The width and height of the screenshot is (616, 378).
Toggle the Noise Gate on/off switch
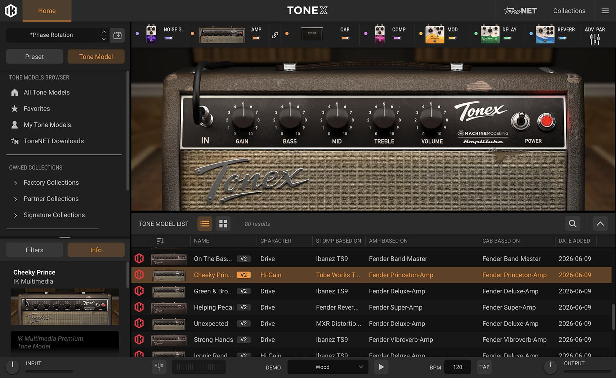169,38
